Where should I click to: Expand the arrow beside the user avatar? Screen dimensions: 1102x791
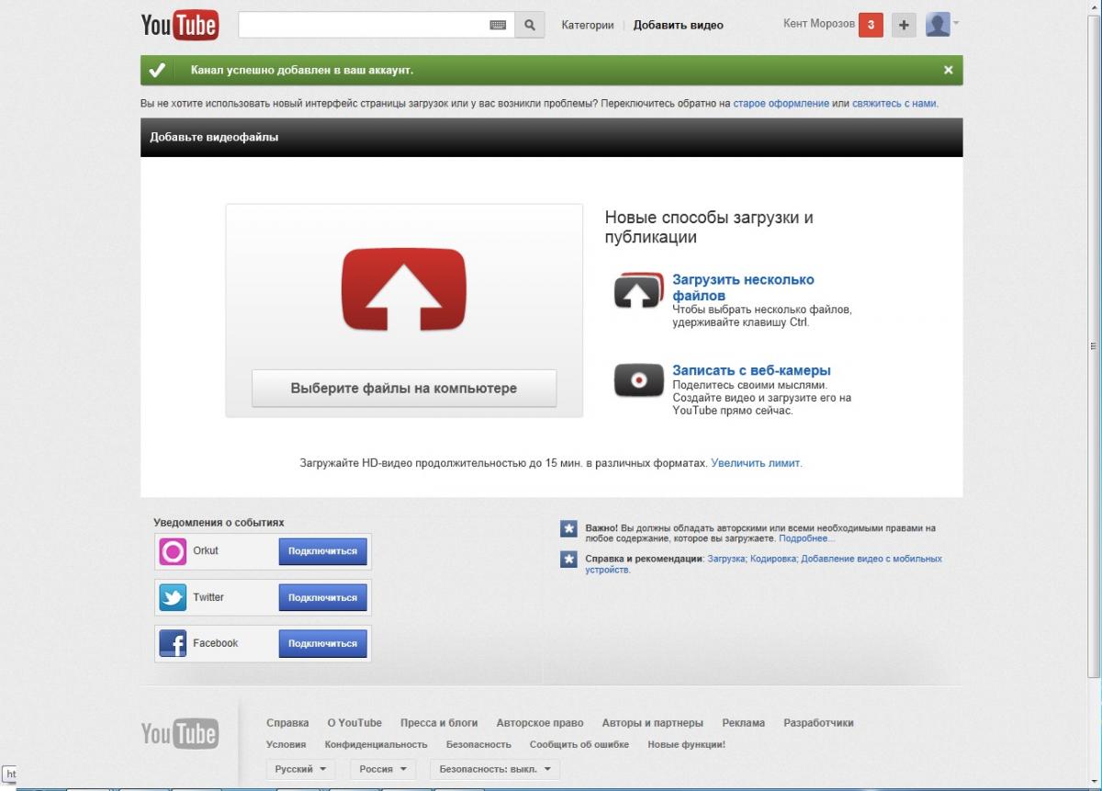(x=956, y=22)
